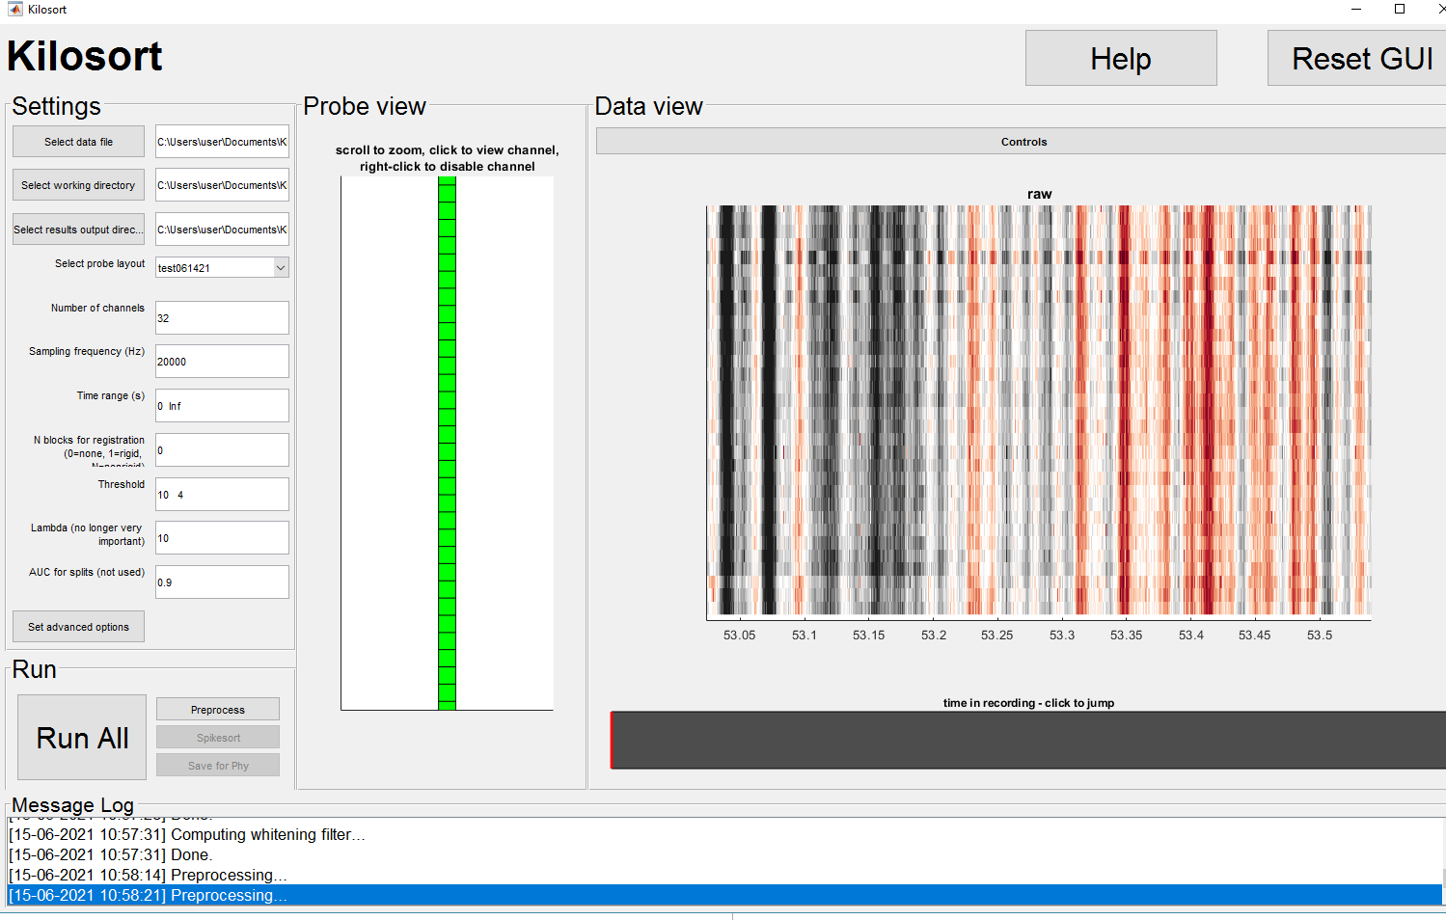Image resolution: width=1446 pixels, height=920 pixels.
Task: Click the time-in-recording bar to jump
Action: pyautogui.click(x=1023, y=740)
